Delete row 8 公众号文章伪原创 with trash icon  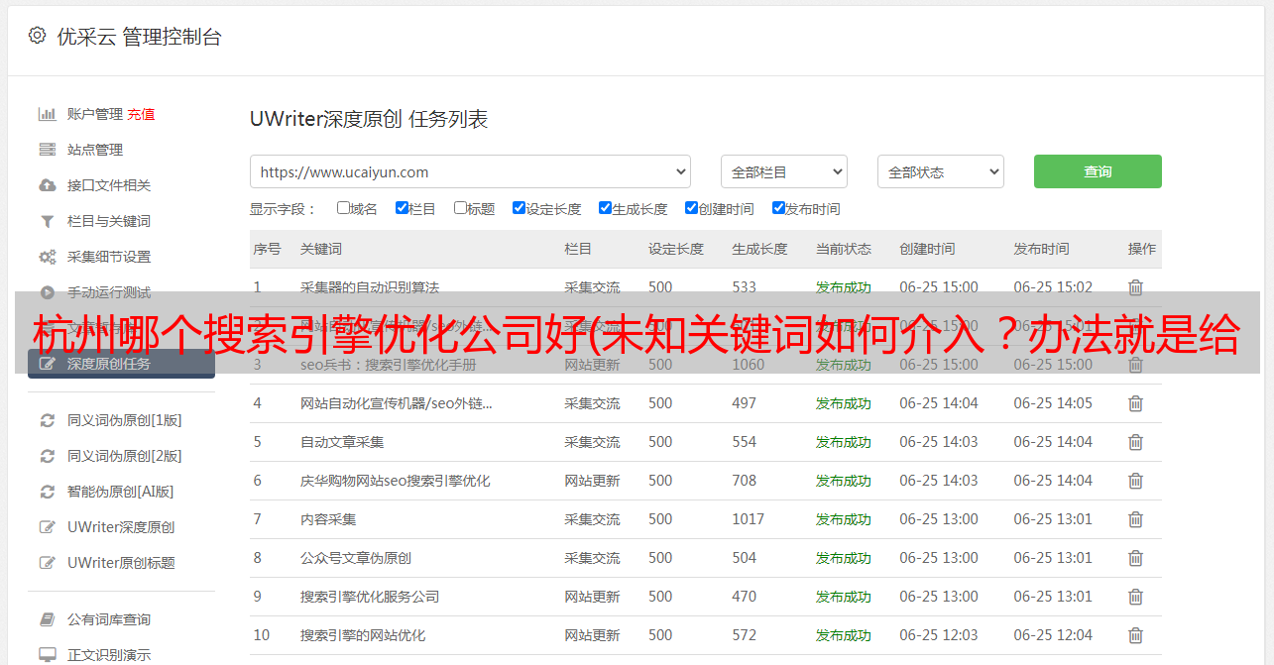point(1135,558)
